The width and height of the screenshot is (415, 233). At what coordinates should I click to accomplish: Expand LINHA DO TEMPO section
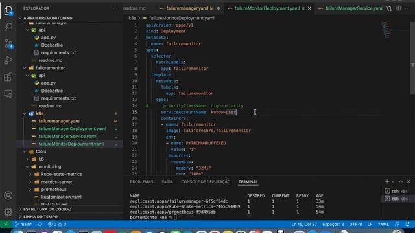(71, 217)
